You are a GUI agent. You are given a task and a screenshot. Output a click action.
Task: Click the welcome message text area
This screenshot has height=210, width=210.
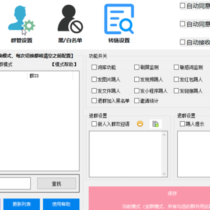125,154
